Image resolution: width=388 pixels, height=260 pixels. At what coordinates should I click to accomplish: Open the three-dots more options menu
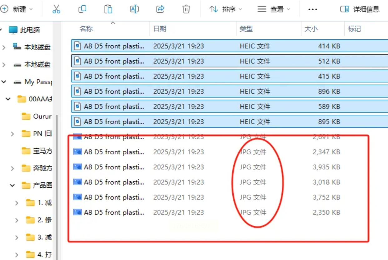[313, 9]
